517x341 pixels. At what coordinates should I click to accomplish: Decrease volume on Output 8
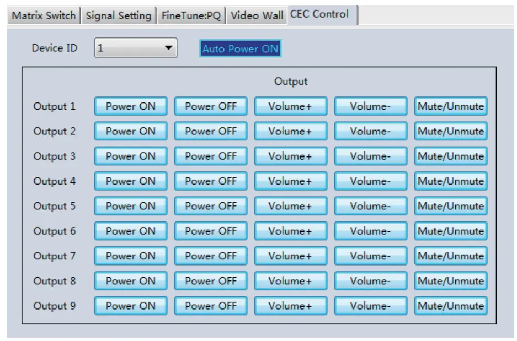[x=370, y=280]
